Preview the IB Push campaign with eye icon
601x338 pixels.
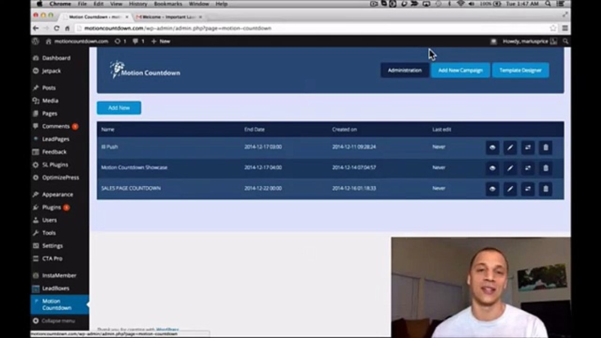[x=492, y=147]
